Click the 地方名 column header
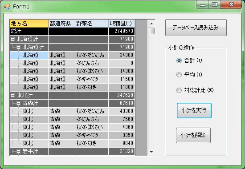245x169 pixels. pyautogui.click(x=29, y=24)
